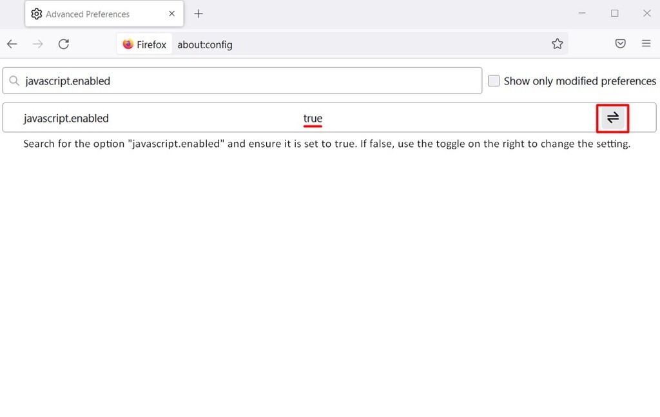Check Show only modified preferences
660x417 pixels.
493,81
